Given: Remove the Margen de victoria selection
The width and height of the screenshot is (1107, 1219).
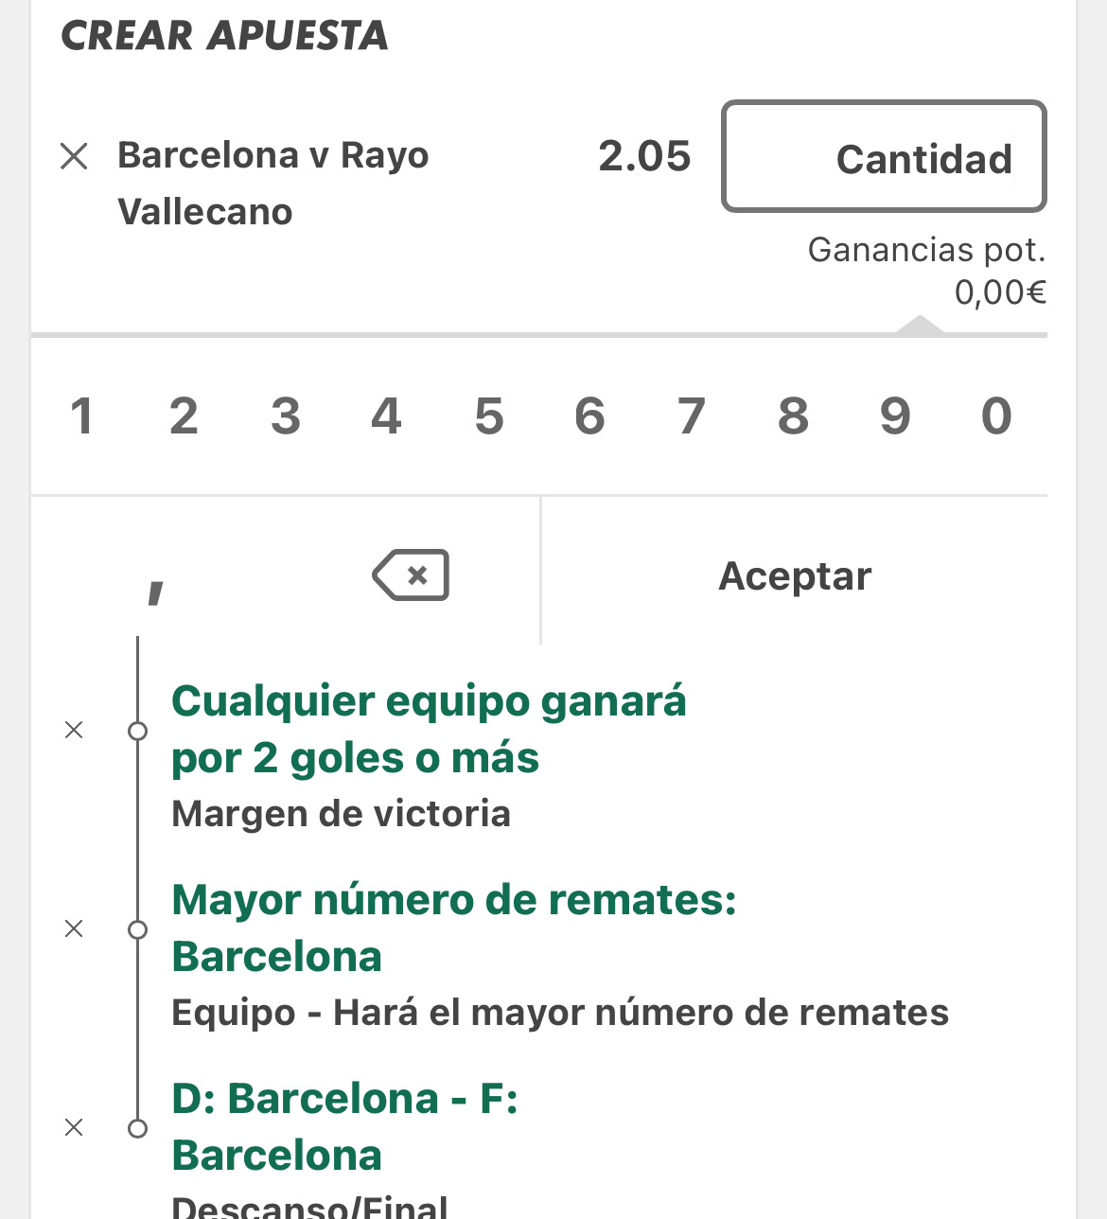Looking at the screenshot, I should 74,730.
